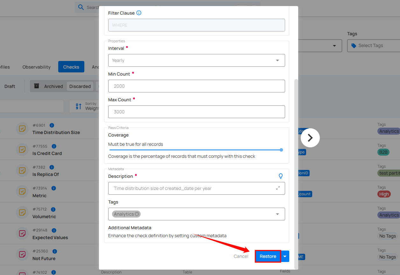Click the Description input field
The image size is (400, 275).
(x=197, y=188)
